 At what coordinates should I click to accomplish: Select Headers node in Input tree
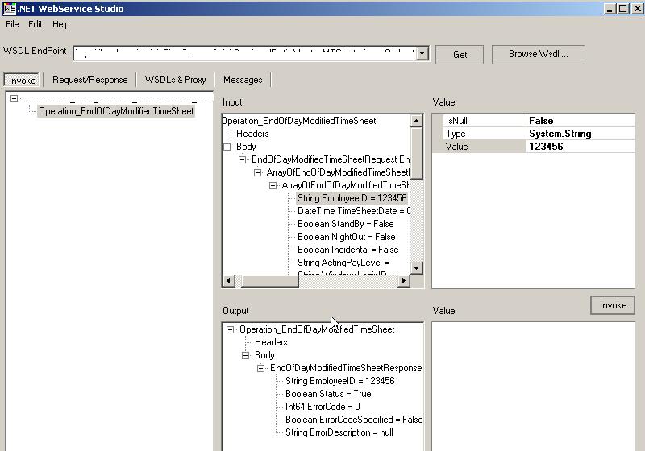[252, 134]
